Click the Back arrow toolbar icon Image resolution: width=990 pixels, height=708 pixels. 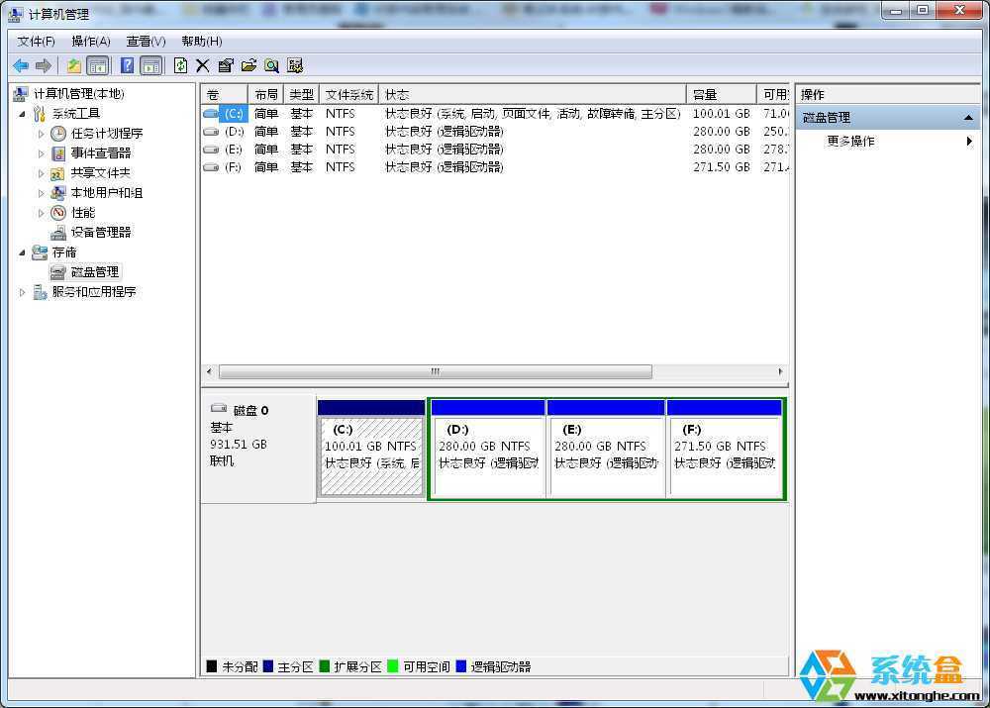tap(21, 65)
